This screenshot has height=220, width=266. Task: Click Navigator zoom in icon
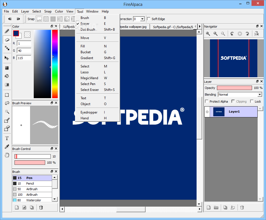[x=208, y=33]
